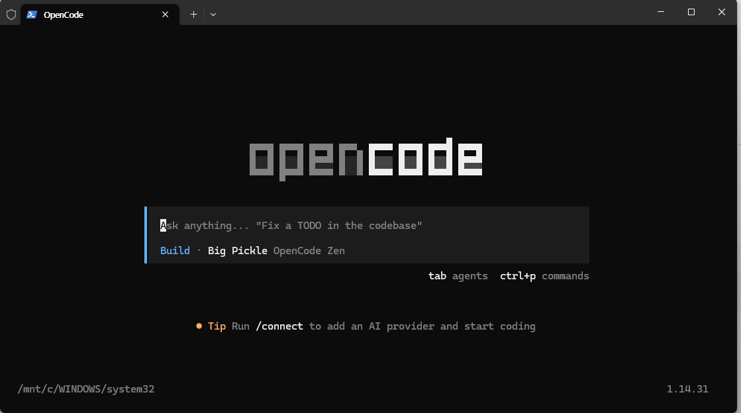This screenshot has height=413, width=741.
Task: Click the /mnt/c/WINDOWS/system32 path
Action: click(x=86, y=389)
